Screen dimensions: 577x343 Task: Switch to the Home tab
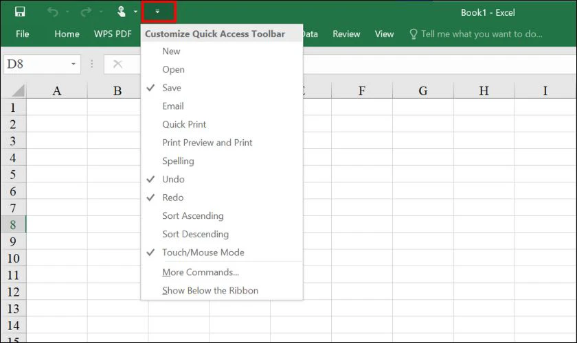[67, 34]
